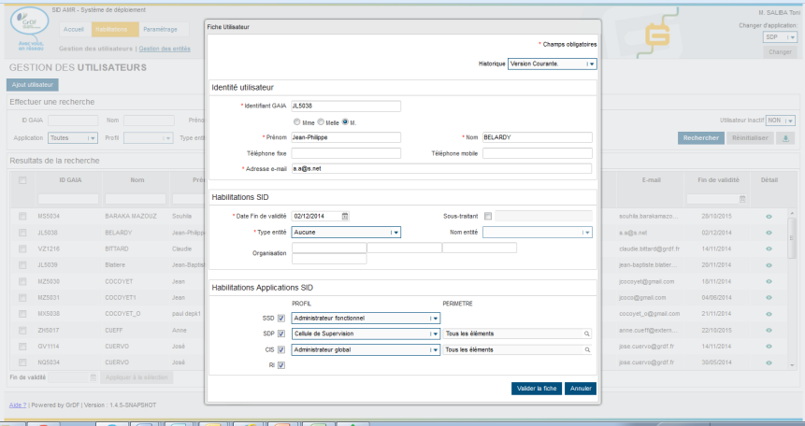The image size is (805, 426).
Task: Go to Gestion des entités link
Action: (x=165, y=49)
